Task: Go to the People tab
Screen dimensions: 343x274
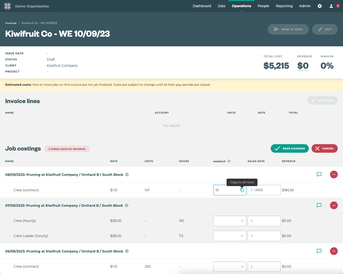Action: click(263, 6)
